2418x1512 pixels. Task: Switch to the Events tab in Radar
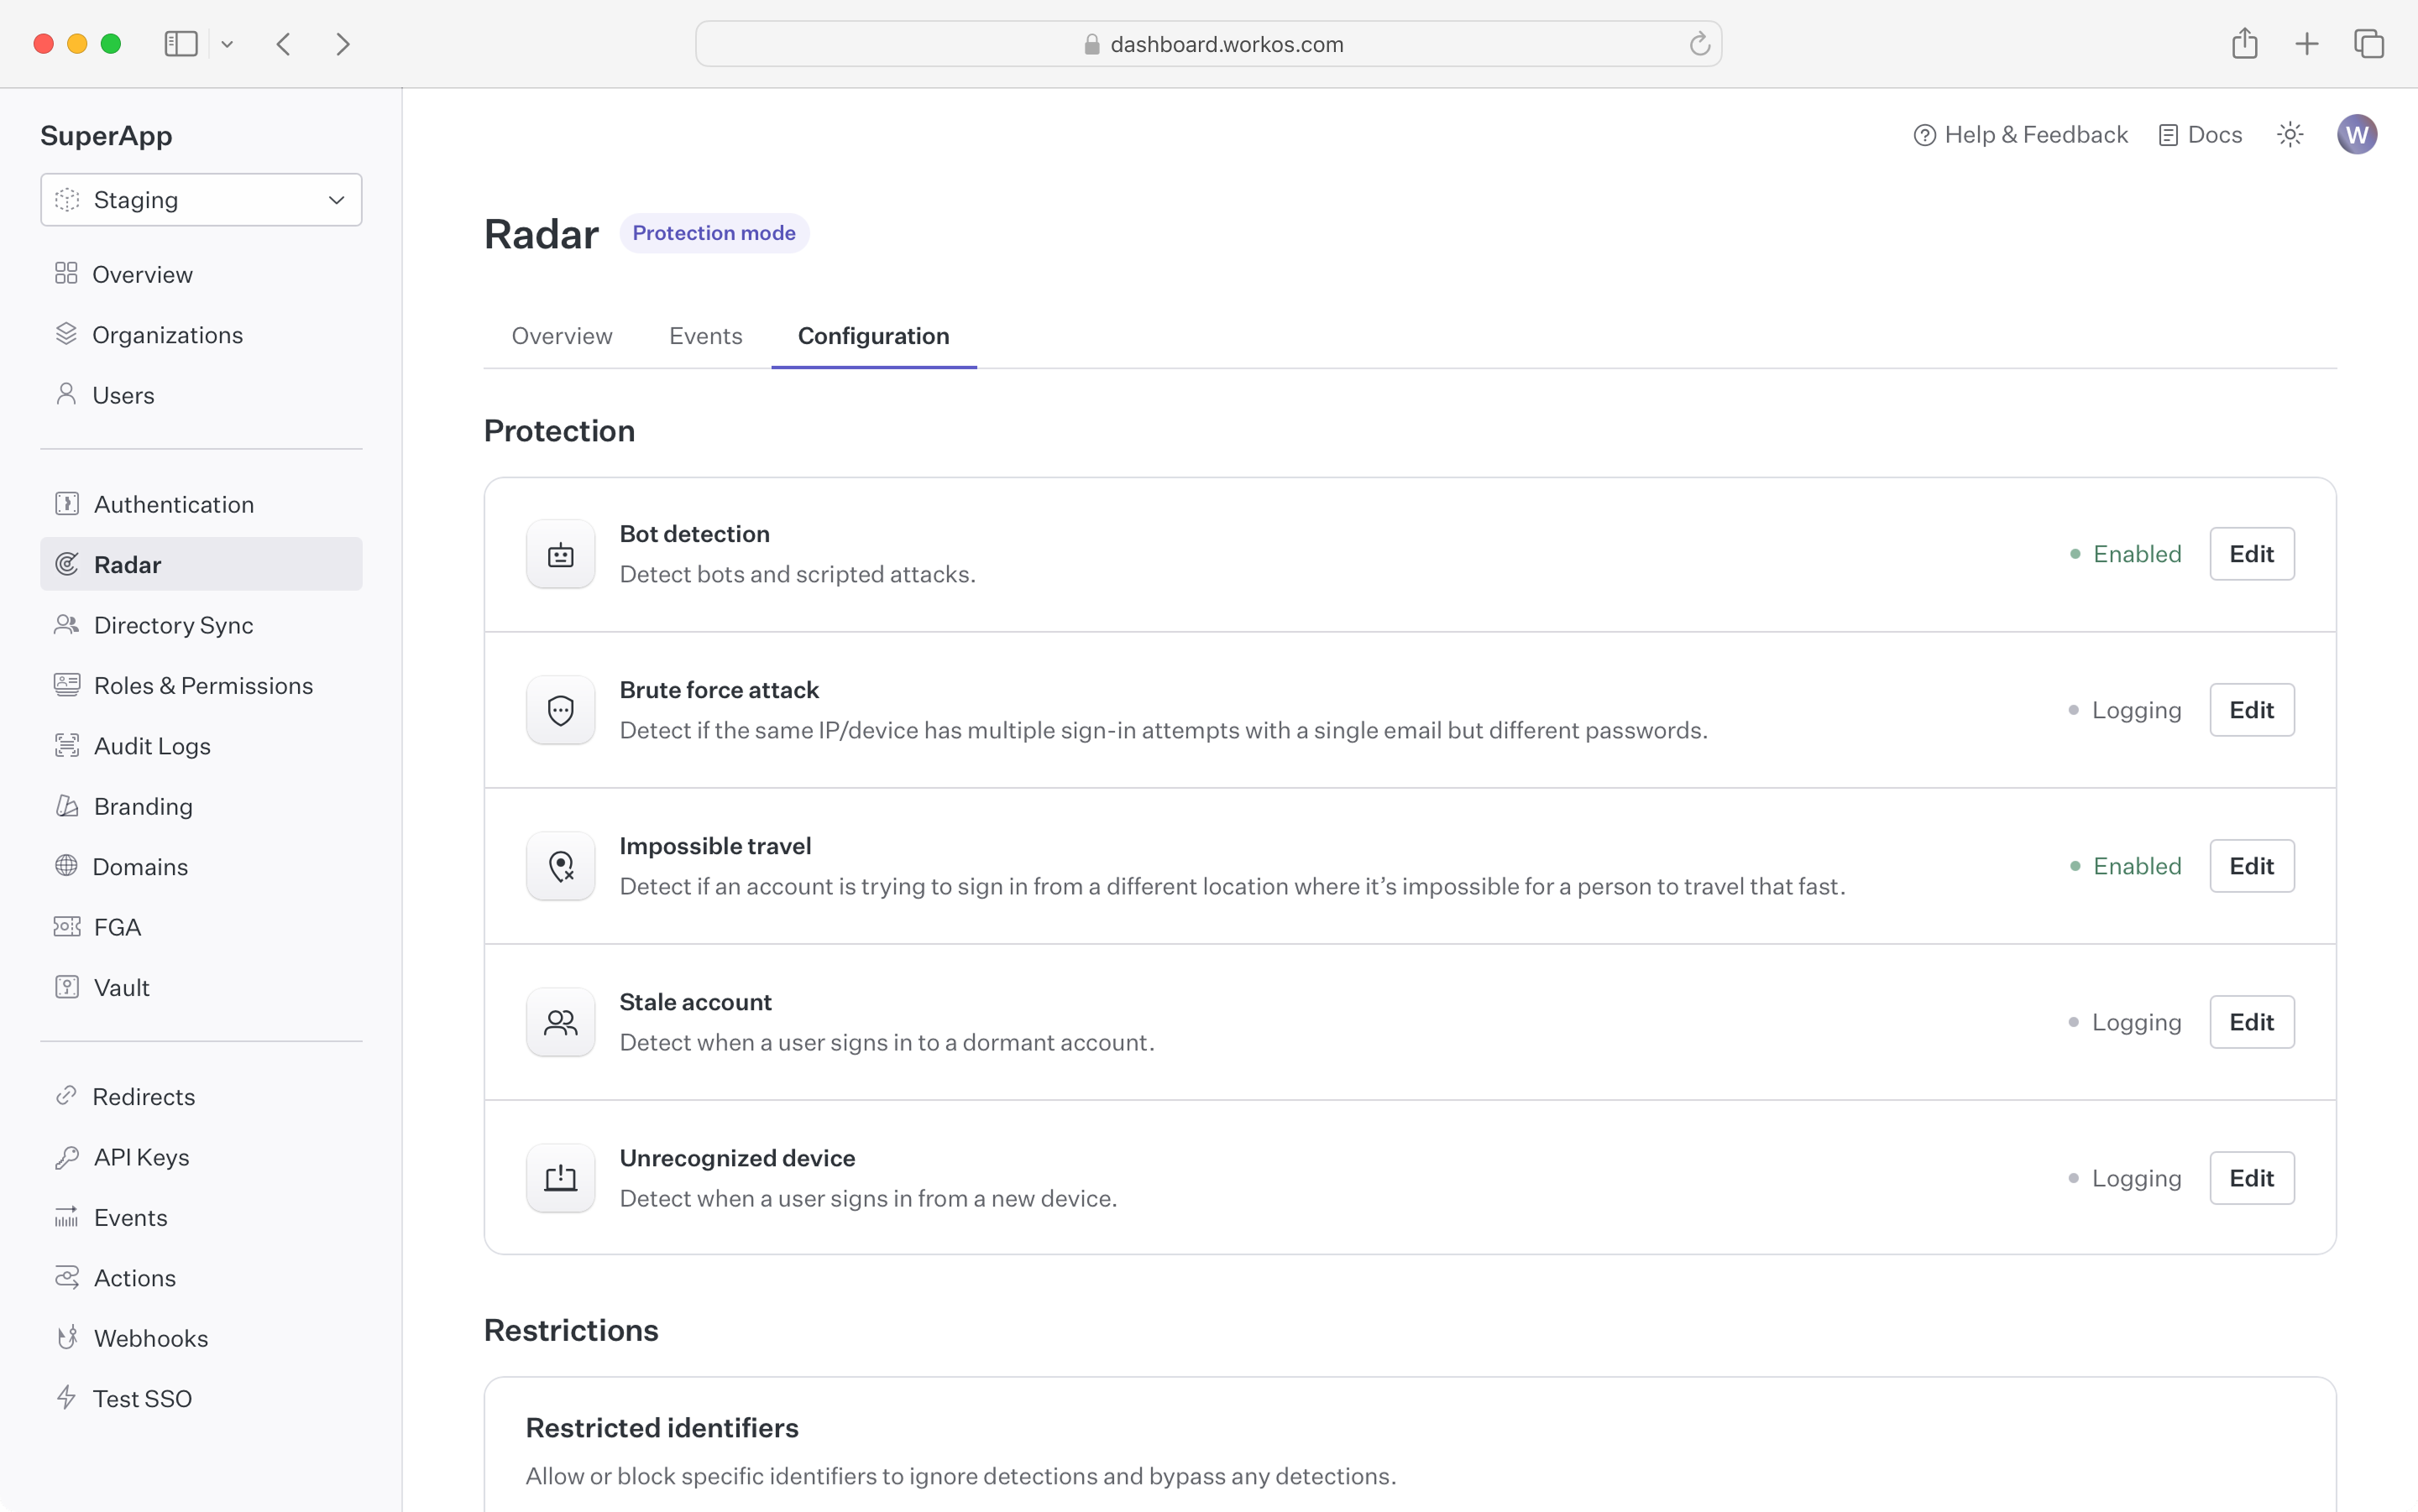pyautogui.click(x=705, y=336)
